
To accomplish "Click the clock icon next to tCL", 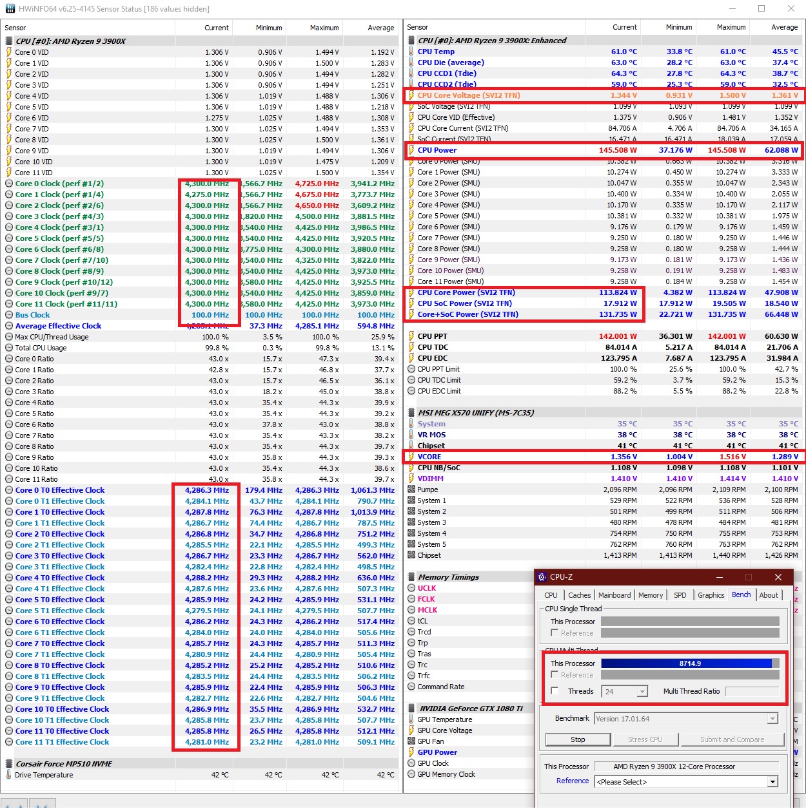I will coord(411,621).
